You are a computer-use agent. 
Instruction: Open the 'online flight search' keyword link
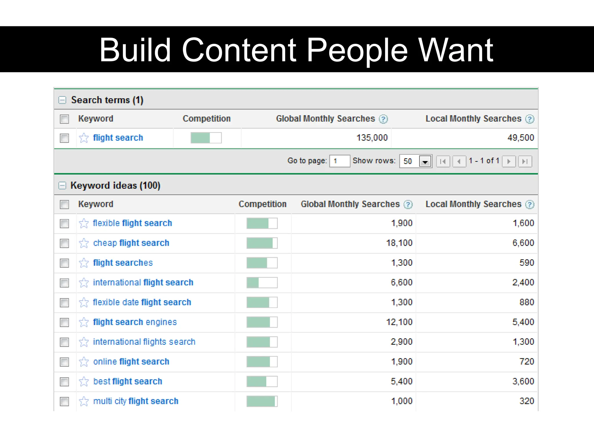(131, 362)
